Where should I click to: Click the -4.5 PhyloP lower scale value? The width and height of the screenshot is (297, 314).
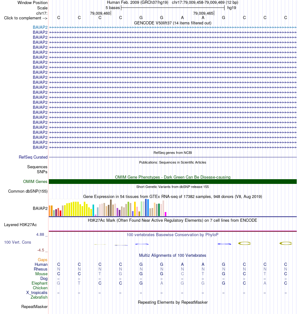(x=41, y=250)
